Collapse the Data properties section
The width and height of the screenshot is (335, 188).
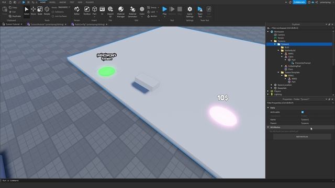point(268,108)
